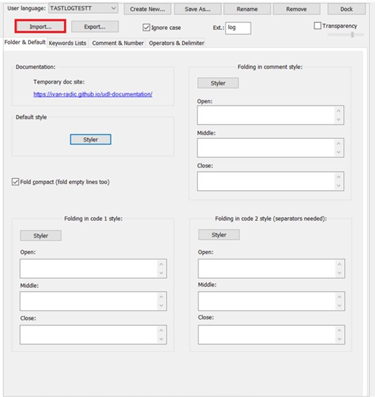Click the Save As... button
The height and width of the screenshot is (397, 375).
[x=197, y=9]
